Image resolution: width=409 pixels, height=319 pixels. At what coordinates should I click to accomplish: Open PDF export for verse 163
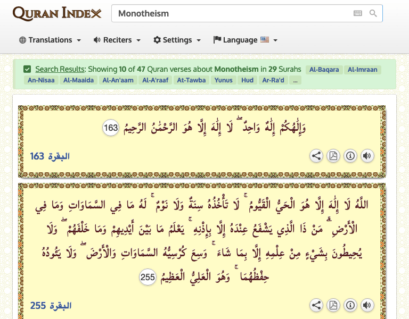coord(333,156)
